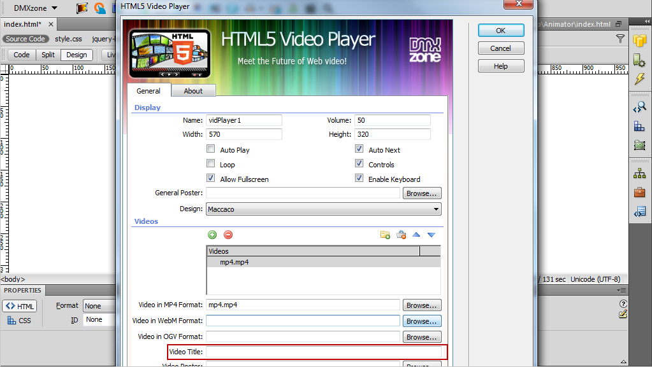The height and width of the screenshot is (367, 652).
Task: Open the orange briefcase panel icon
Action: [x=639, y=192]
